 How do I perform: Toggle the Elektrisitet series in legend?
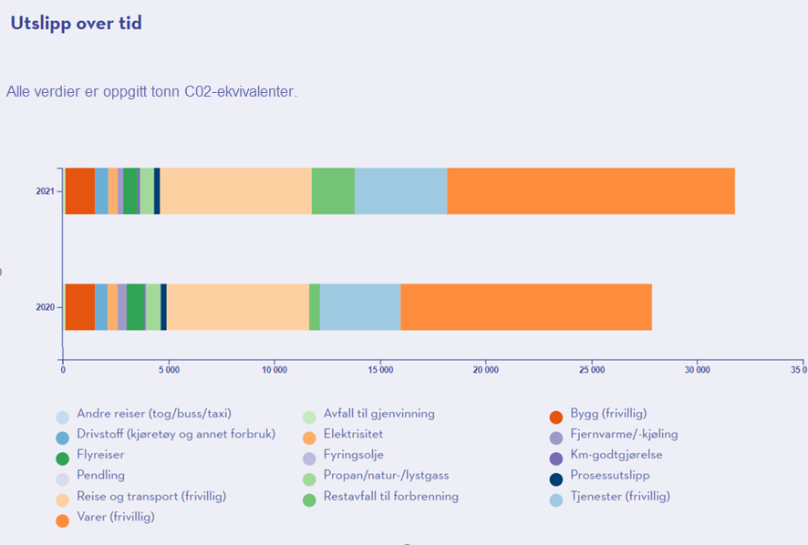(x=353, y=434)
